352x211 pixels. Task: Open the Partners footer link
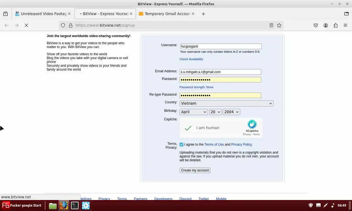pyautogui.click(x=141, y=199)
